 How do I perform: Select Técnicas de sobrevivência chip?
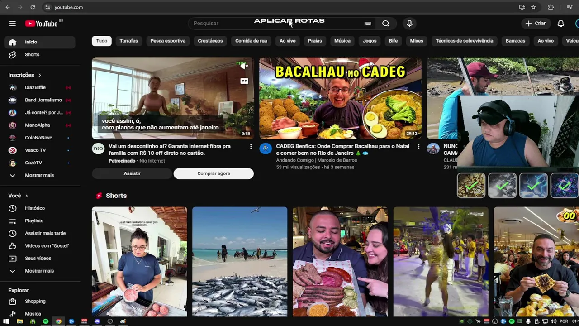(x=464, y=41)
